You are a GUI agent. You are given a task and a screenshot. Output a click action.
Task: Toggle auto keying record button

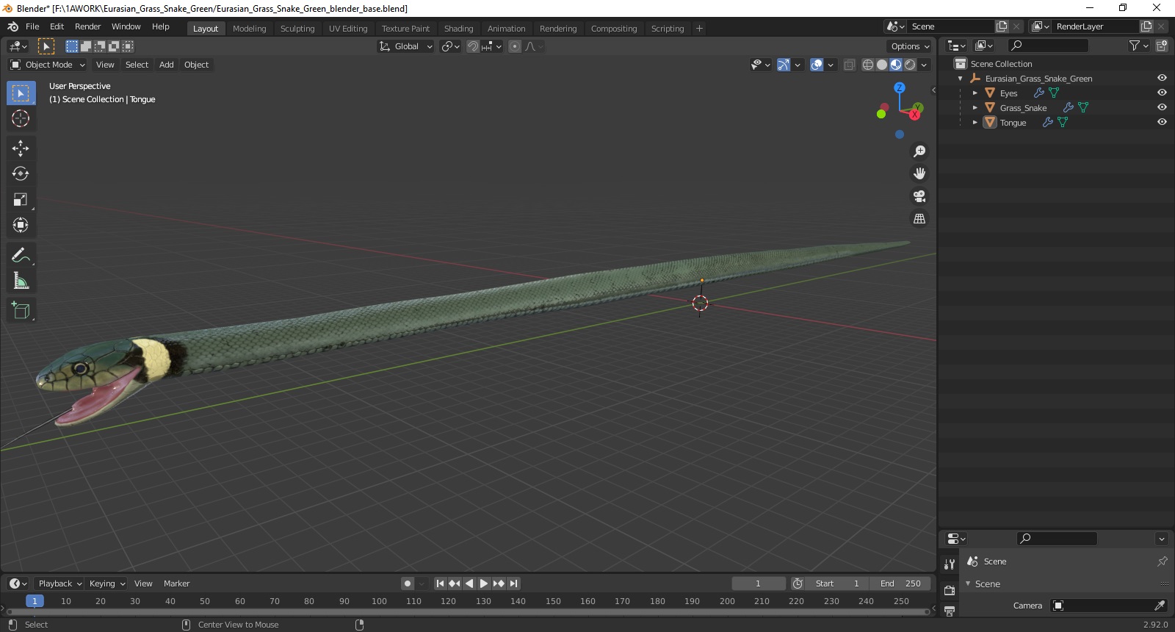(408, 583)
